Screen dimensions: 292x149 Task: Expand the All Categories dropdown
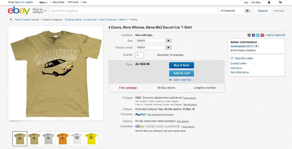[x=235, y=11]
